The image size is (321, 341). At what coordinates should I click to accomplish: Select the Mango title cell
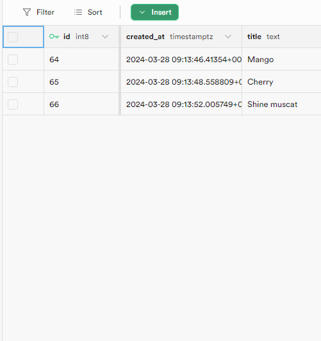point(281,60)
